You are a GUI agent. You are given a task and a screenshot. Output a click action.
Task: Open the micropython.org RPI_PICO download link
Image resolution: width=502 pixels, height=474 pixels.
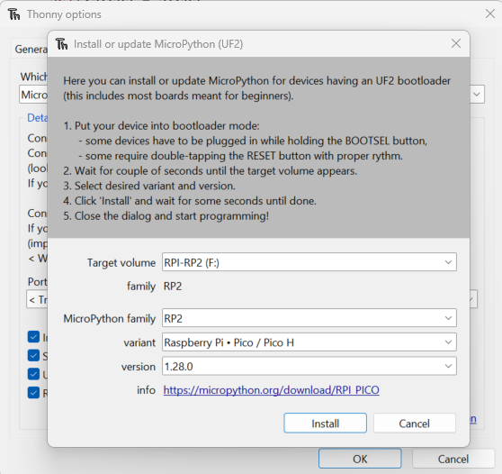[x=271, y=390]
